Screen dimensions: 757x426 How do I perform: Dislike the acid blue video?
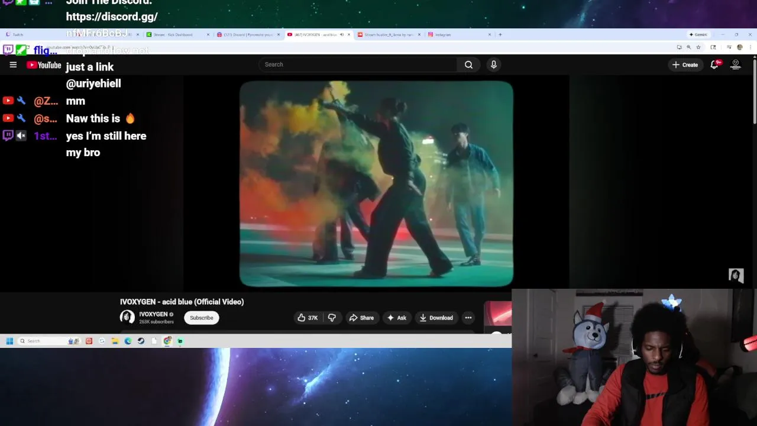tap(332, 318)
